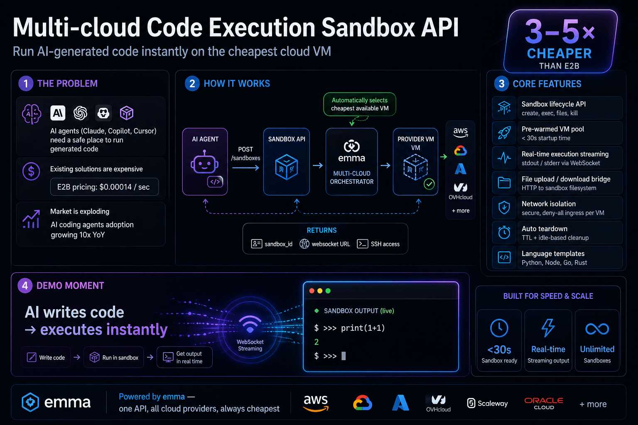Click the Scaleway logo in footer

coord(488,403)
